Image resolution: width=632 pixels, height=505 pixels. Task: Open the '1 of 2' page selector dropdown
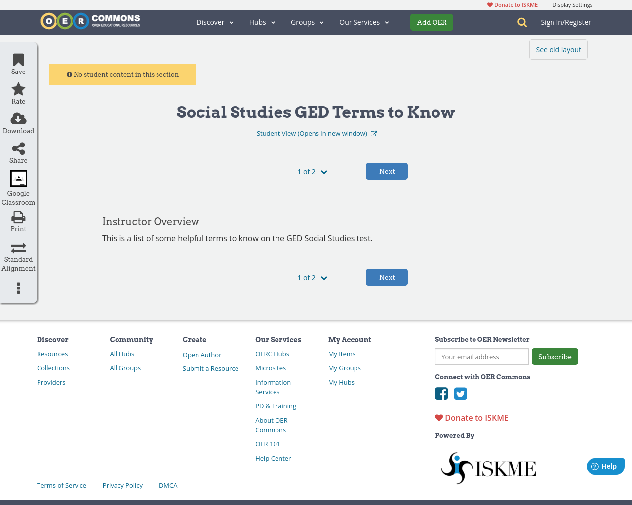pyautogui.click(x=312, y=171)
